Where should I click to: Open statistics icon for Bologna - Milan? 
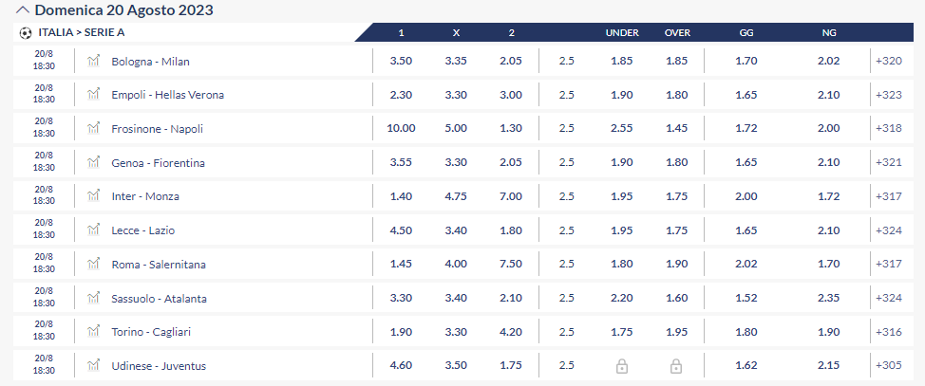tap(93, 60)
